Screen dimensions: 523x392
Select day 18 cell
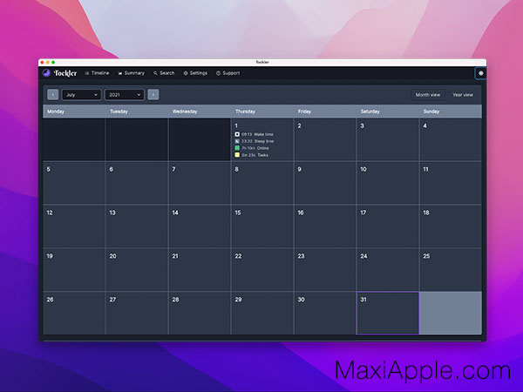tap(451, 226)
